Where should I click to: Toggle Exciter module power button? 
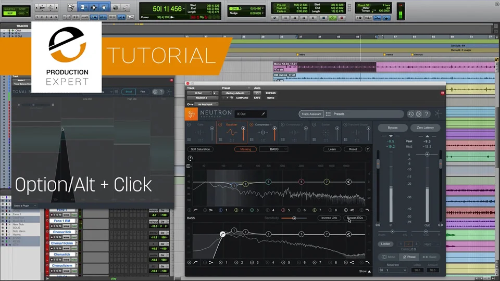314,124
